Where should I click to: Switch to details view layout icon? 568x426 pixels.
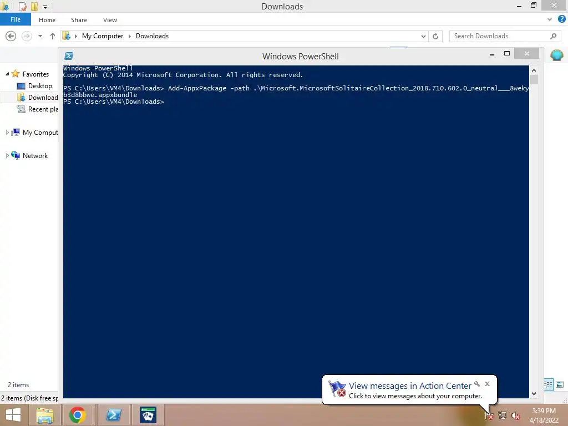pyautogui.click(x=548, y=384)
